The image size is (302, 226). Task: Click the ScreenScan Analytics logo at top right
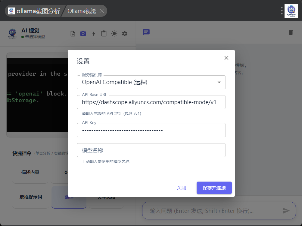(x=291, y=11)
